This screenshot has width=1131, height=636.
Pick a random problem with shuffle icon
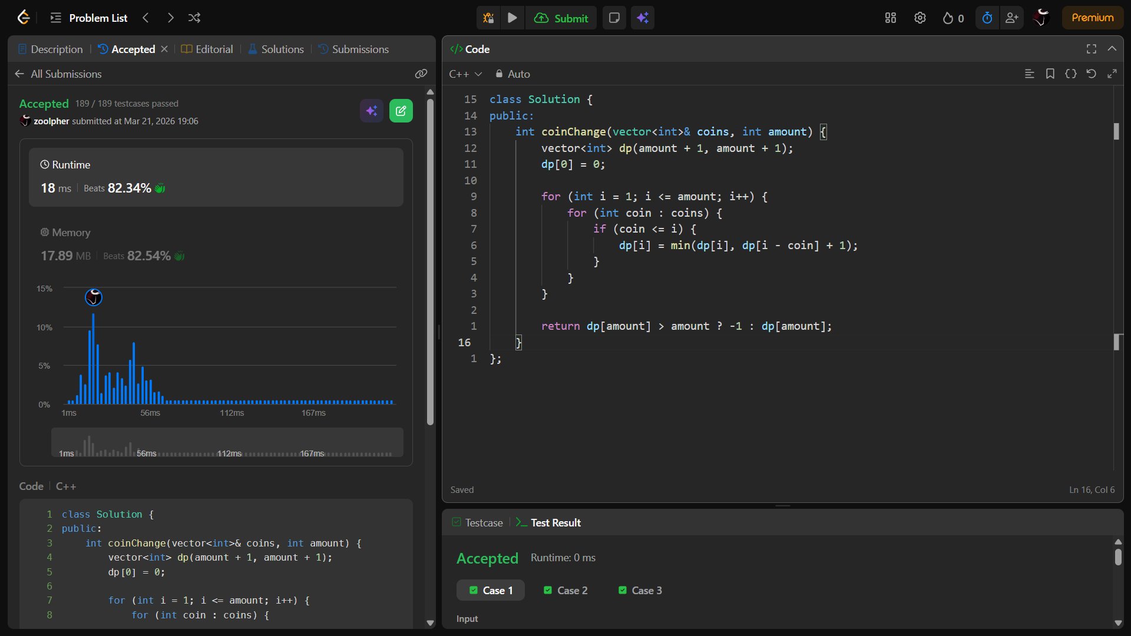pyautogui.click(x=194, y=18)
